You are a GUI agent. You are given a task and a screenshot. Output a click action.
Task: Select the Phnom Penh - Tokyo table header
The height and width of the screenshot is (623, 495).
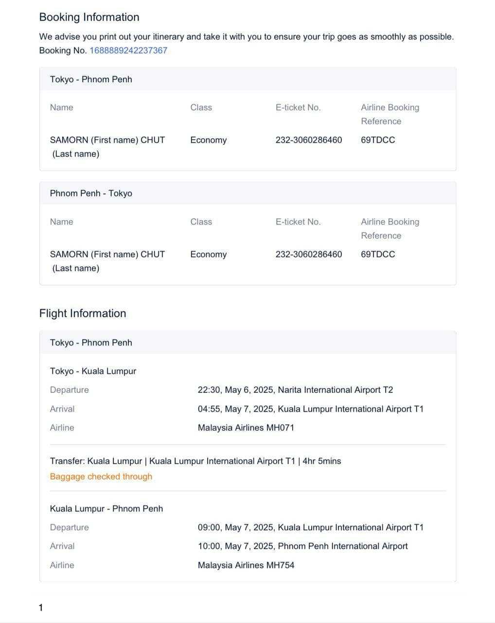click(x=91, y=193)
